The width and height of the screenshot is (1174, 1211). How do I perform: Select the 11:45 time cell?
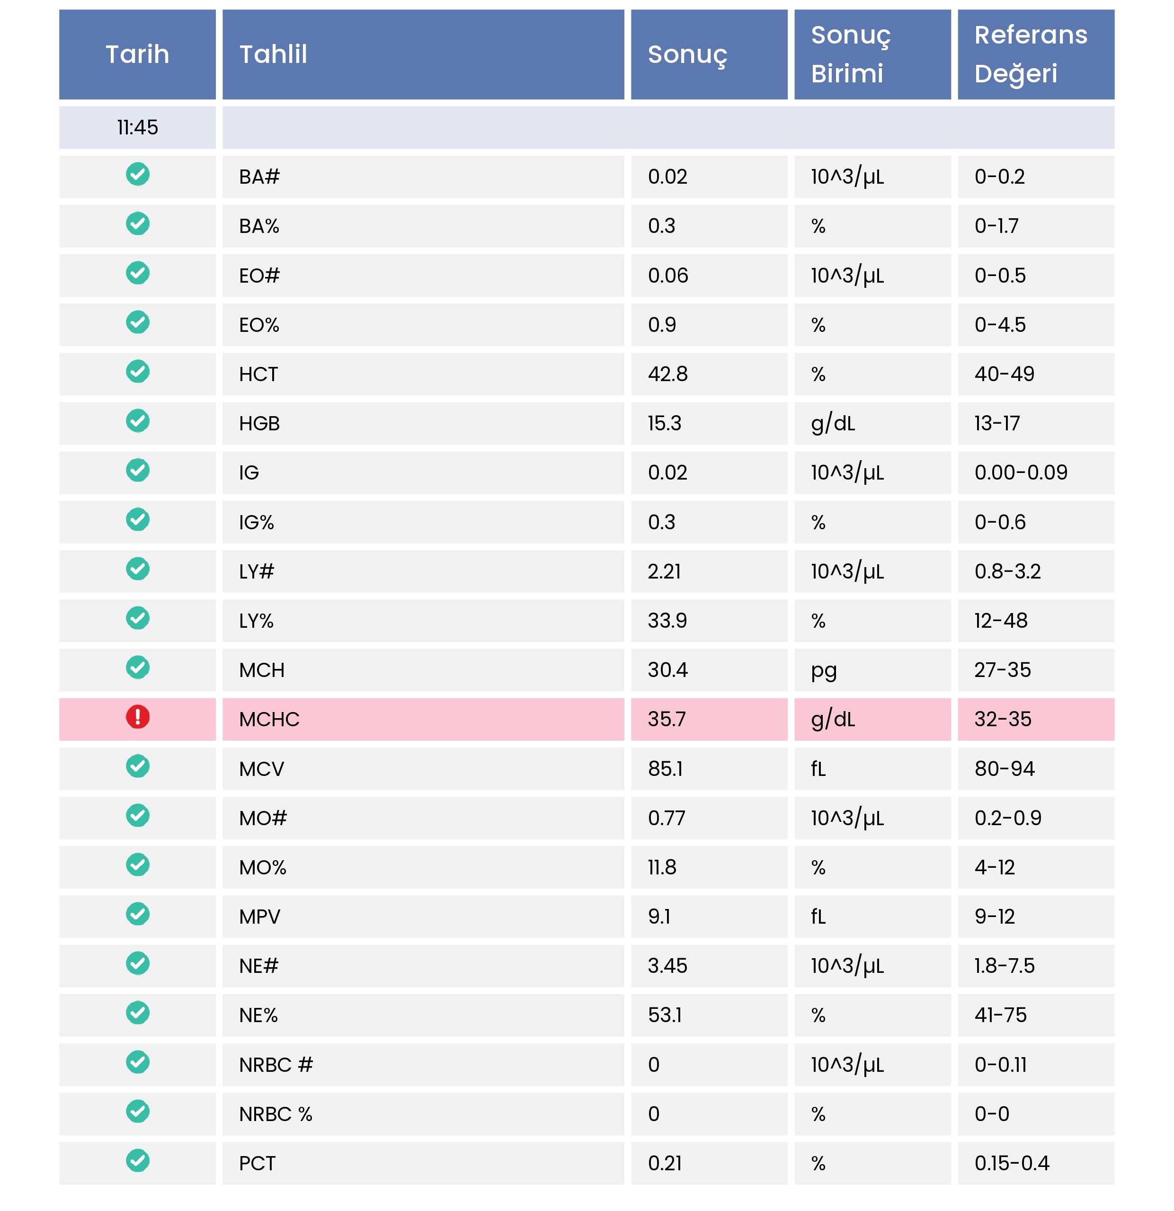[137, 127]
